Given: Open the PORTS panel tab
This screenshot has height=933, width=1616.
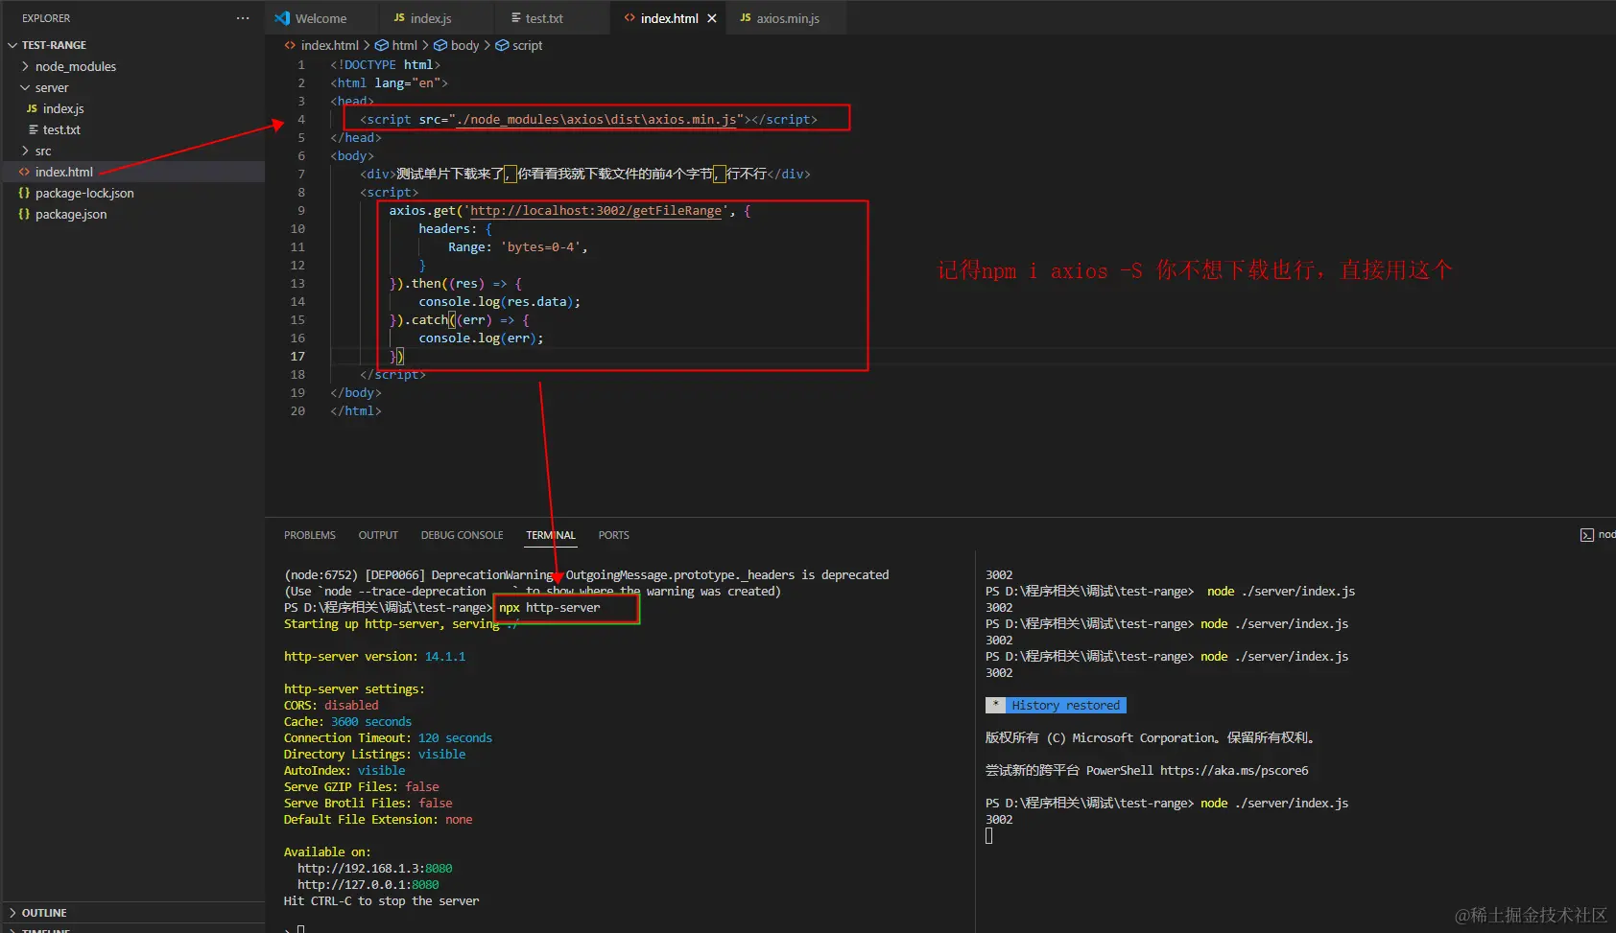Looking at the screenshot, I should (x=614, y=535).
